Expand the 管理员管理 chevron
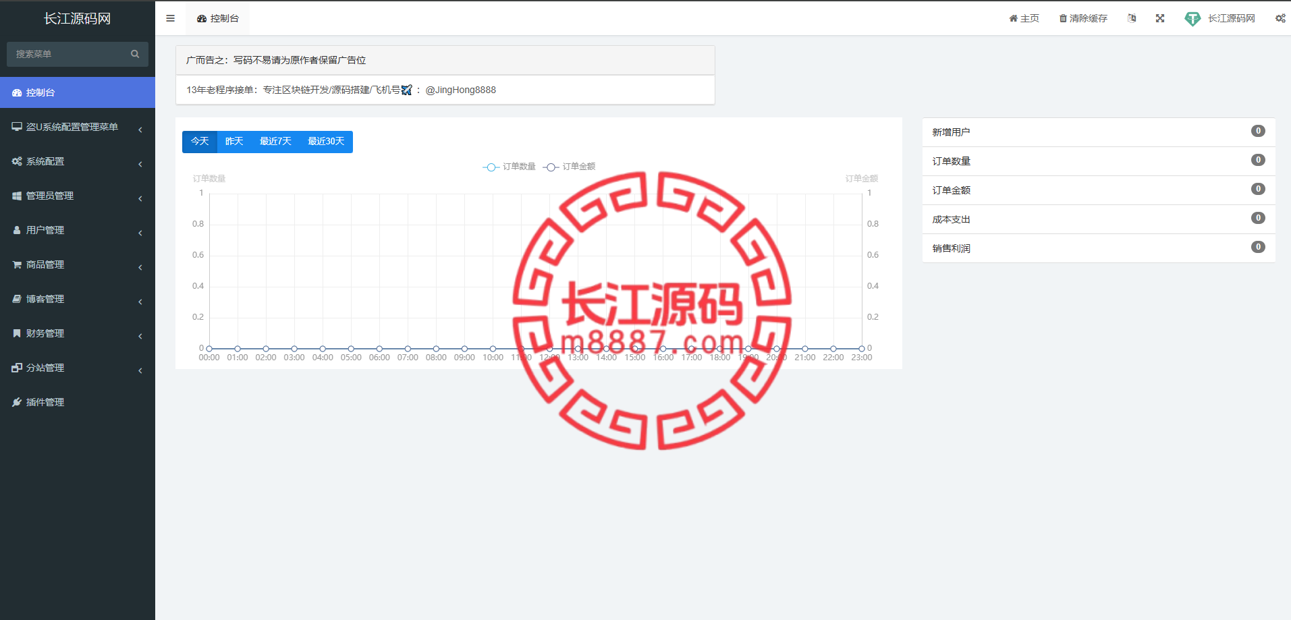Image resolution: width=1291 pixels, height=620 pixels. (140, 198)
